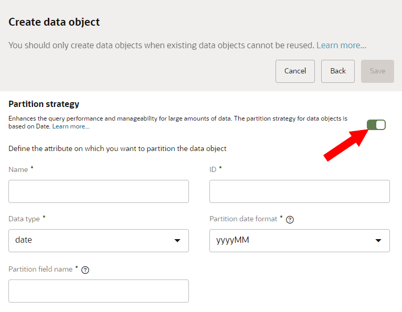Toggle the Partition strategy switch off

(x=376, y=125)
